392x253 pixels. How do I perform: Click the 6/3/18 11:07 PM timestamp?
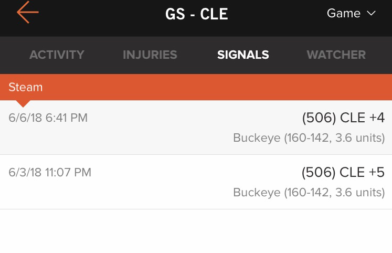click(50, 172)
